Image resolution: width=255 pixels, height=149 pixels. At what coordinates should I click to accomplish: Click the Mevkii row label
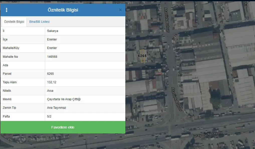point(7,99)
